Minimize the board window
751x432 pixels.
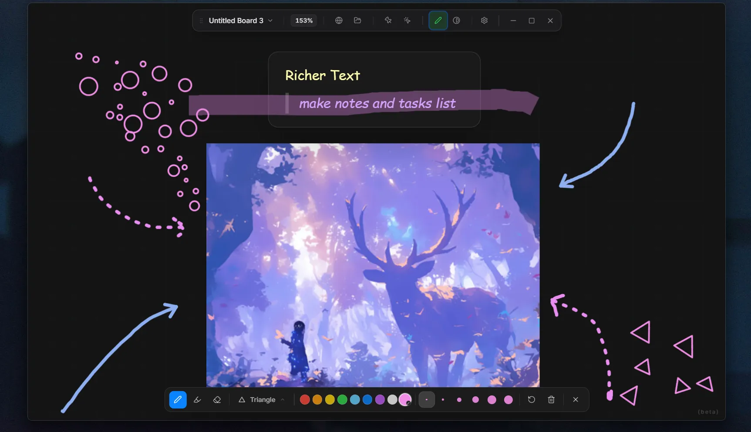pyautogui.click(x=513, y=20)
